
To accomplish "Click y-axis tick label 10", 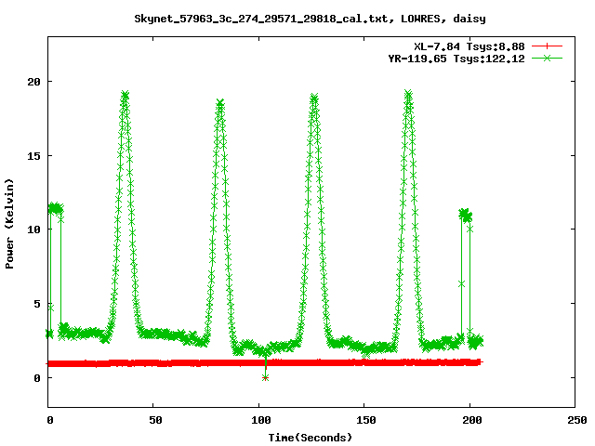I will 33,230.
